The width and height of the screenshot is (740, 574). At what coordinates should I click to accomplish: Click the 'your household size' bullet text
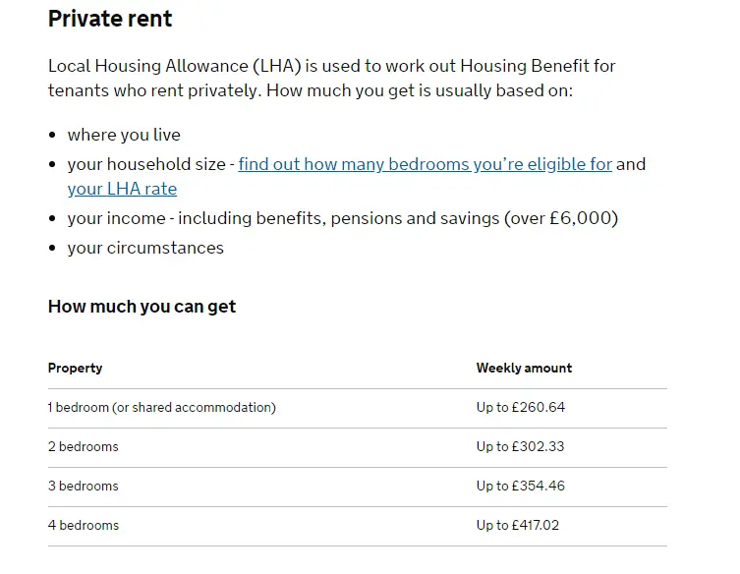pyautogui.click(x=146, y=164)
